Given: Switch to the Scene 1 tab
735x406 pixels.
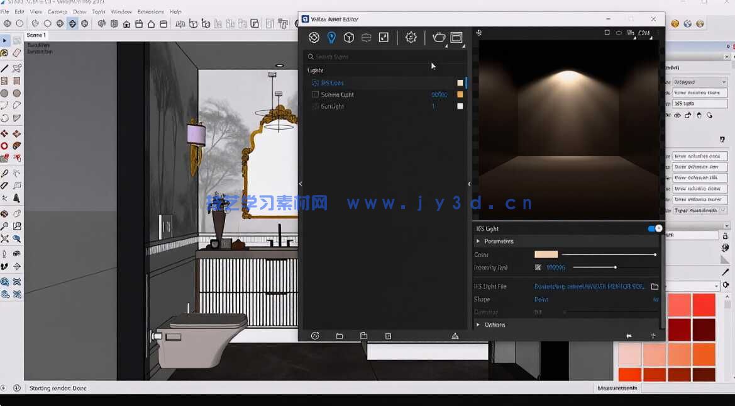Looking at the screenshot, I should pyautogui.click(x=35, y=35).
